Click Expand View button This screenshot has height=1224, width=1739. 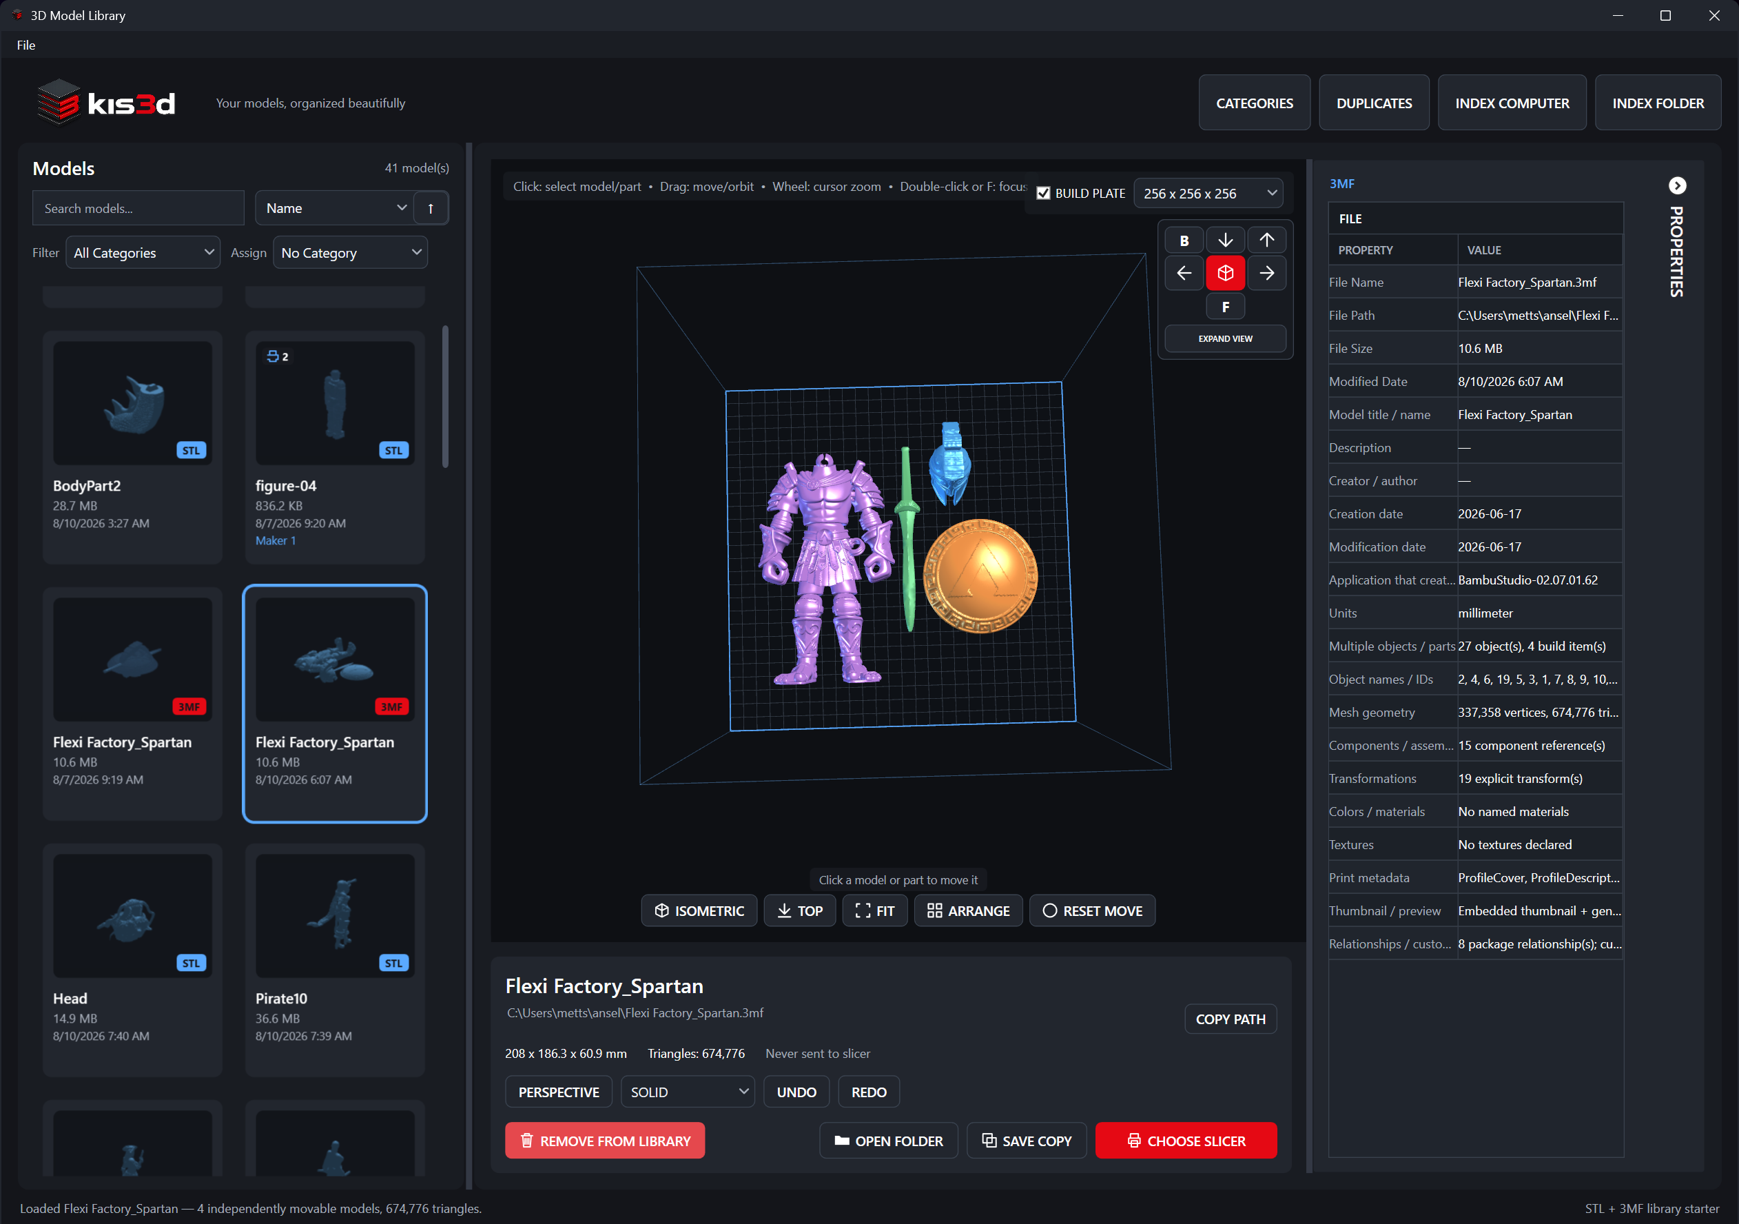(1225, 338)
